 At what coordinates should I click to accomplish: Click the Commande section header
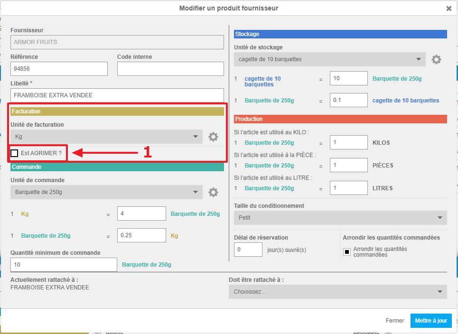click(x=117, y=167)
